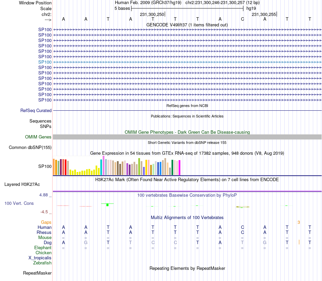
Task: Click the Sequences track label
Action: pos(40,121)
